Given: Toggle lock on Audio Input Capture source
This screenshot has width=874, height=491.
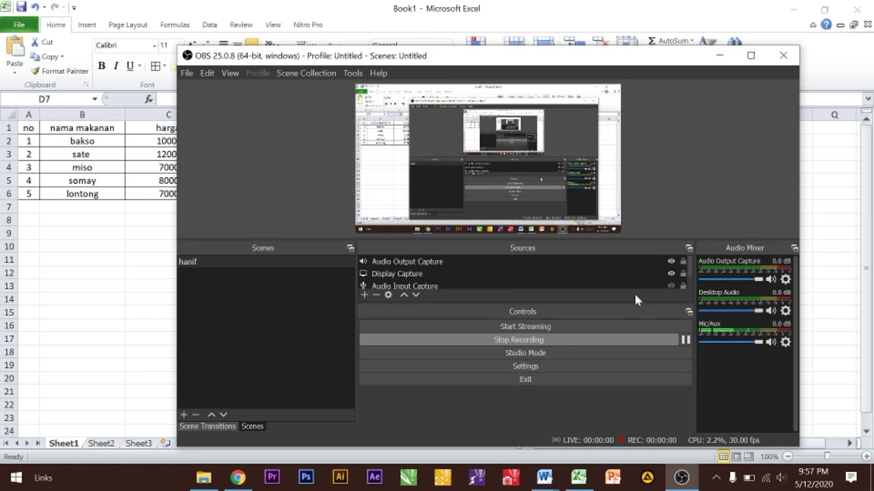Looking at the screenshot, I should pos(683,286).
